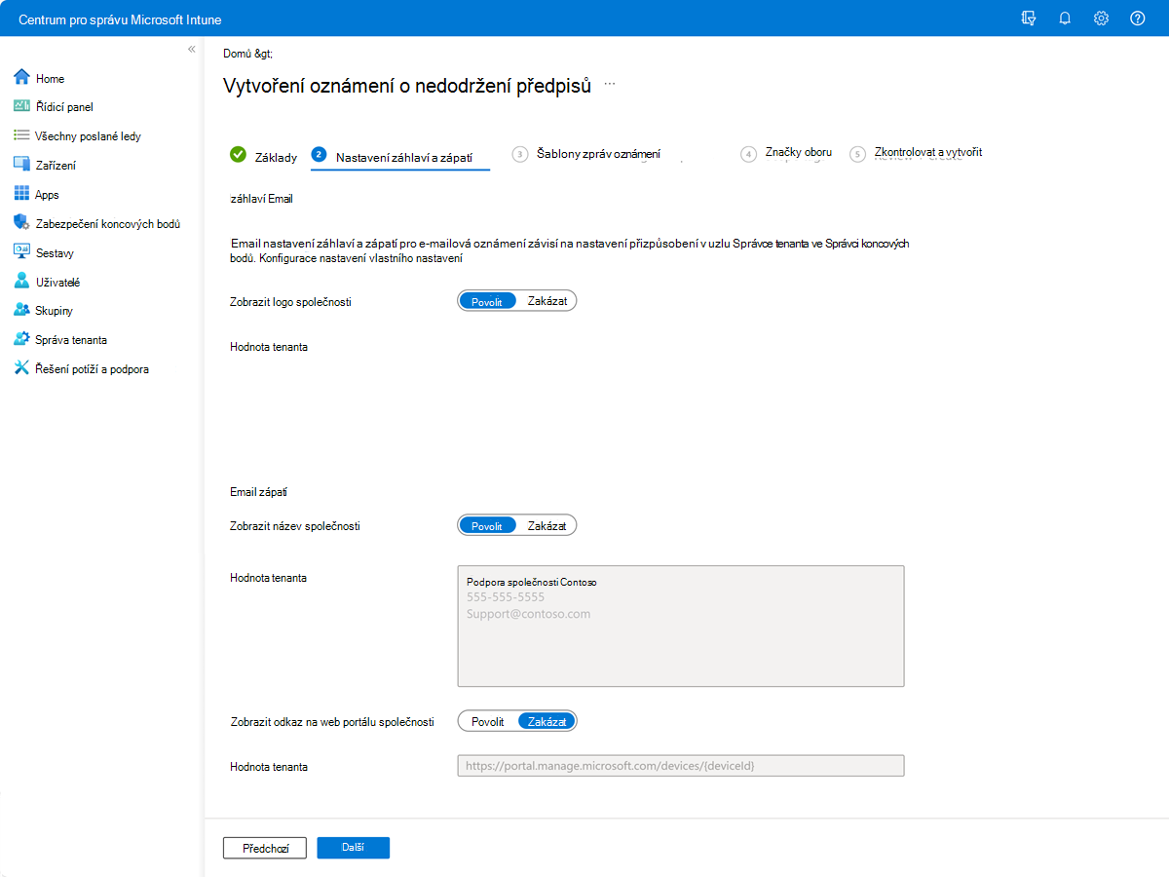The image size is (1169, 877).
Task: Open the ellipsis menu next to page title
Action: (x=610, y=85)
